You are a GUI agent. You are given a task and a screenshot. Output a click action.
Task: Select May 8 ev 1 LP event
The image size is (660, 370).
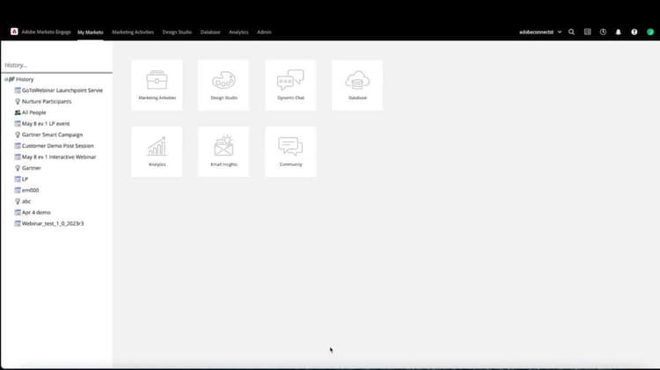tap(46, 124)
